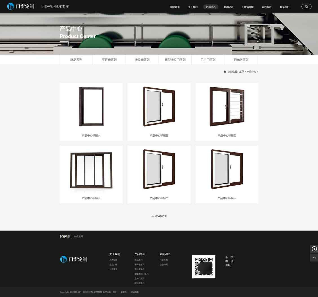
Task: Click the 主页 breadcrumb link
Action: coord(241,72)
